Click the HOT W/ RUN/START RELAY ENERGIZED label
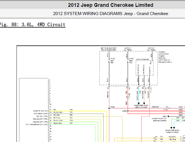185x142 pixels. tap(109, 49)
